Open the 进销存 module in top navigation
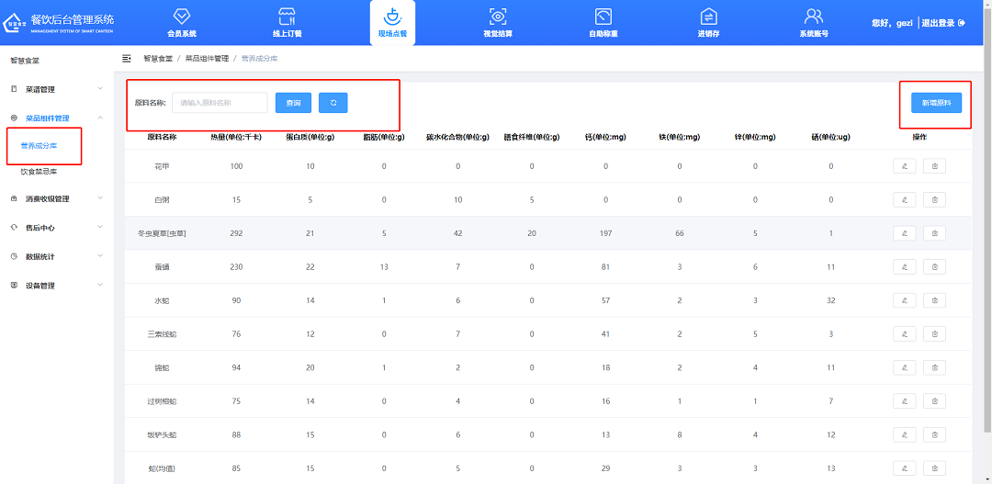 coord(708,22)
